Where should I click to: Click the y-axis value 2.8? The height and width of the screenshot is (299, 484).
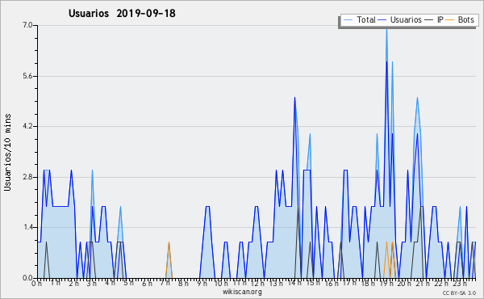[x=27, y=177]
